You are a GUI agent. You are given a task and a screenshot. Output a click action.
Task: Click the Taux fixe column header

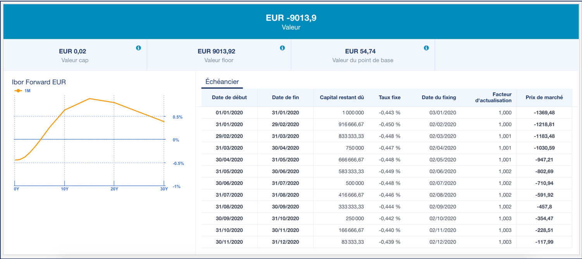[x=389, y=97]
